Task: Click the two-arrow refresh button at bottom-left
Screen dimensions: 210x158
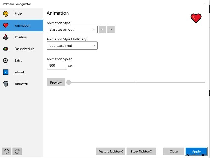Action: 17,151
